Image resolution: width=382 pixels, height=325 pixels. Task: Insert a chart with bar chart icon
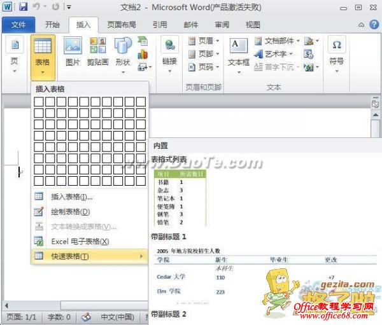click(x=143, y=54)
